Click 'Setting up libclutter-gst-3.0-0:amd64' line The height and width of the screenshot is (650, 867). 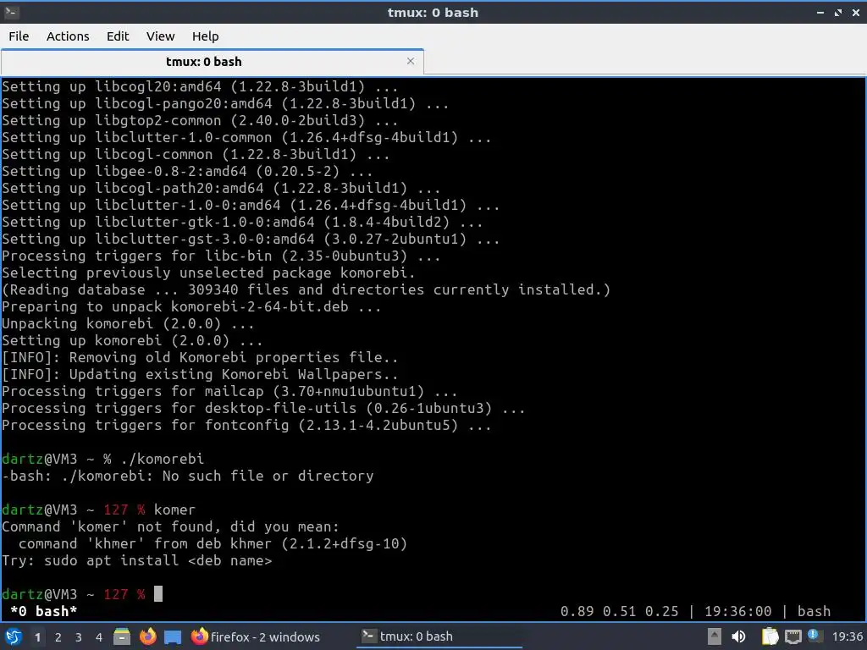(x=251, y=239)
